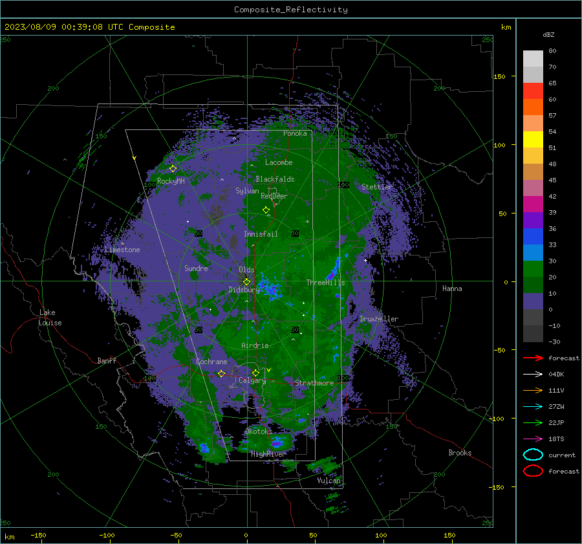This screenshot has width=582, height=544.
Task: Click the cyan 27ZW arrow legend icon
Action: pyautogui.click(x=533, y=407)
